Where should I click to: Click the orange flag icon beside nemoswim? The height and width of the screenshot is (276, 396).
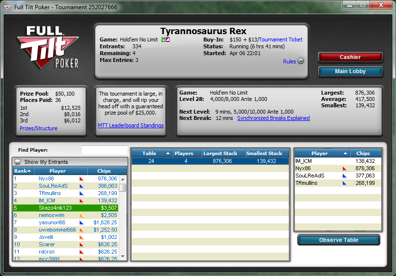tap(82, 216)
